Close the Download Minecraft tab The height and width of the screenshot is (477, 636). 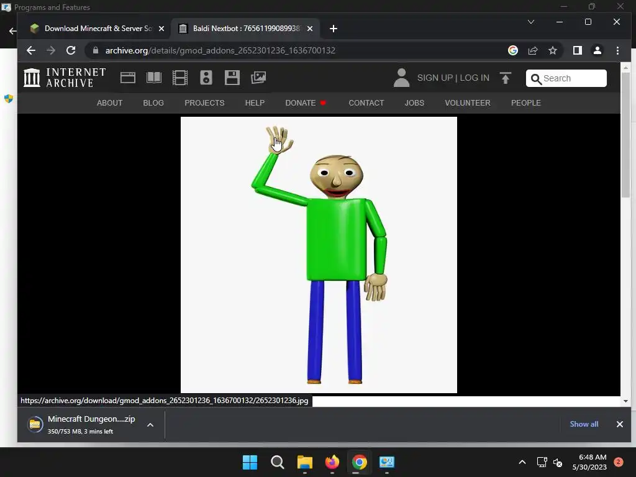(161, 29)
